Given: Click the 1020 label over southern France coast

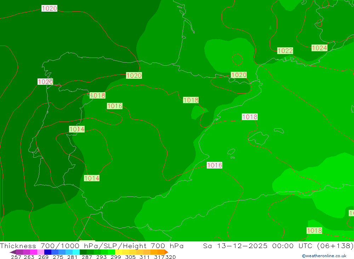Looking at the screenshot, I should click(x=239, y=75).
